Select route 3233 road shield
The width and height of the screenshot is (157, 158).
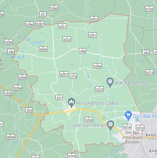point(99,89)
